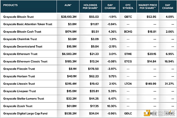This screenshot has height=118, width=177.
Task: Click Grayscale Horizen Trust product name
Action: coord(19,76)
